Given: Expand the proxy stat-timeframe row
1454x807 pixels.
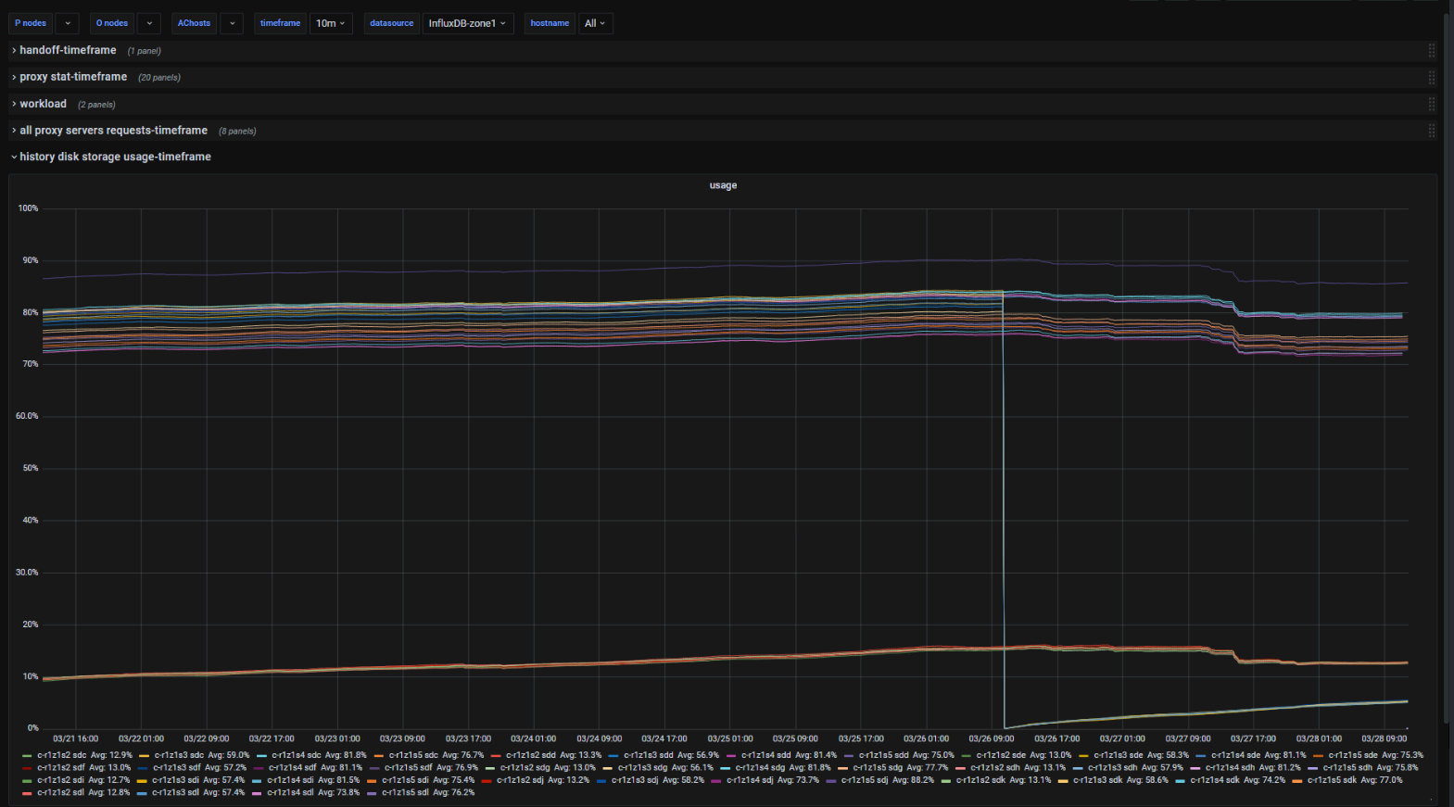Looking at the screenshot, I should pos(73,77).
